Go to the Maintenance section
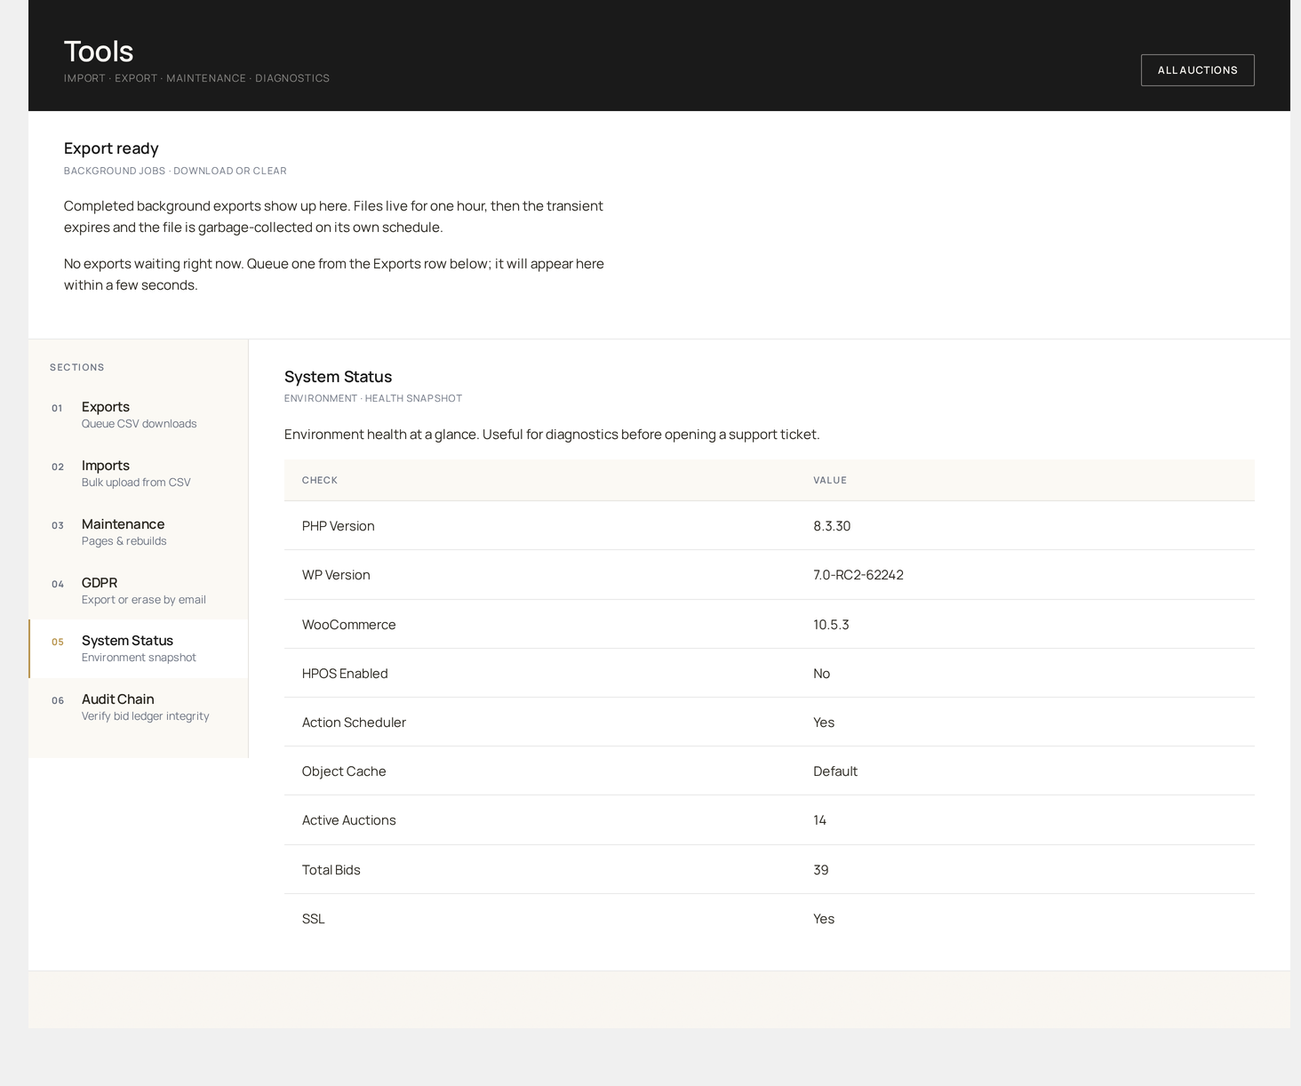 [x=139, y=531]
